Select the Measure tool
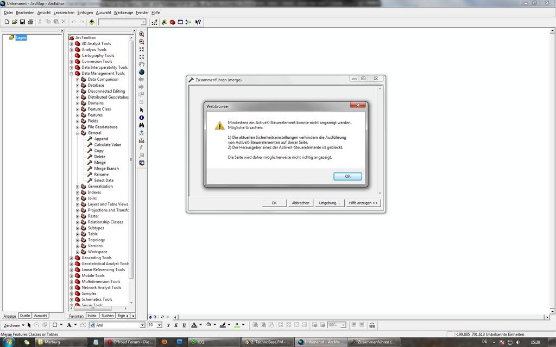This screenshot has height=347, width=556. pos(142,140)
